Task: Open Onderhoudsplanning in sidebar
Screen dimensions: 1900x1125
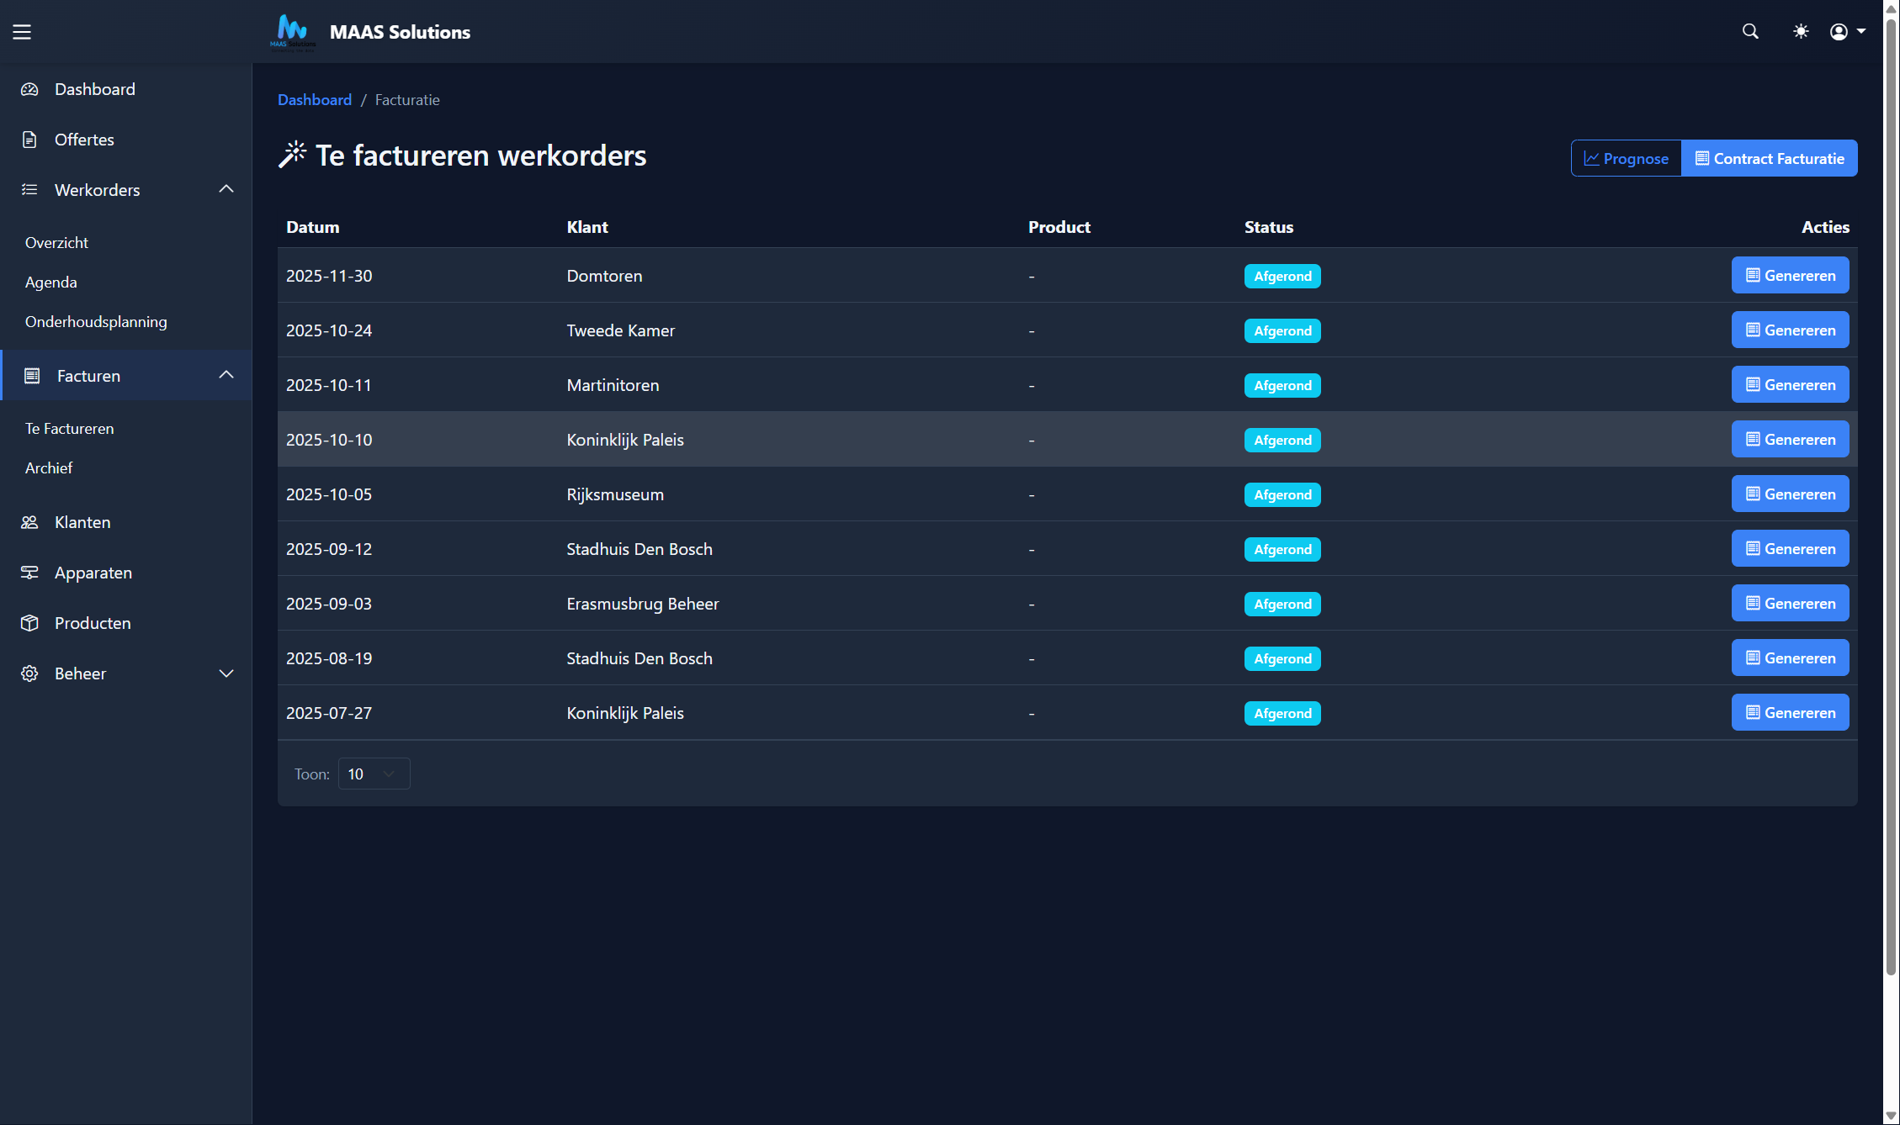Action: (x=96, y=322)
